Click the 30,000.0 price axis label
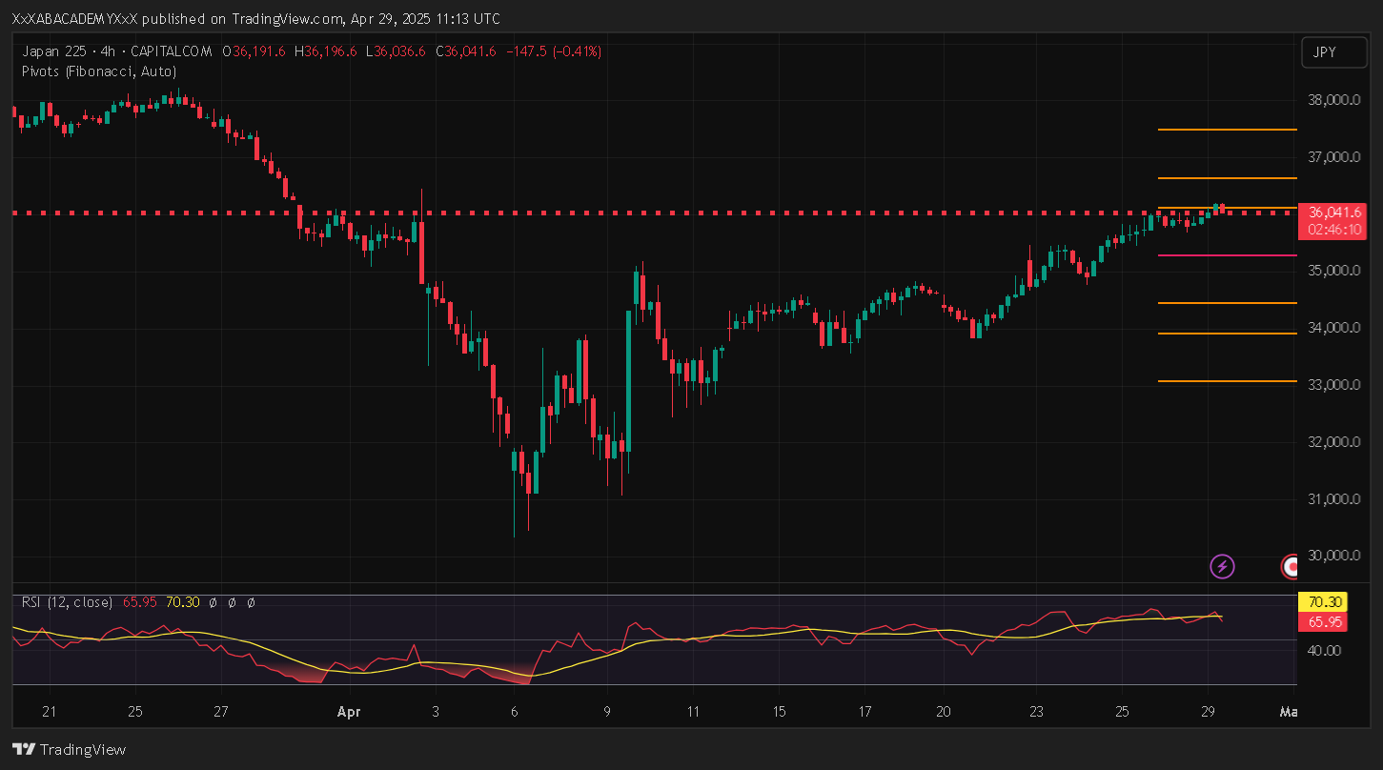 click(x=1332, y=556)
